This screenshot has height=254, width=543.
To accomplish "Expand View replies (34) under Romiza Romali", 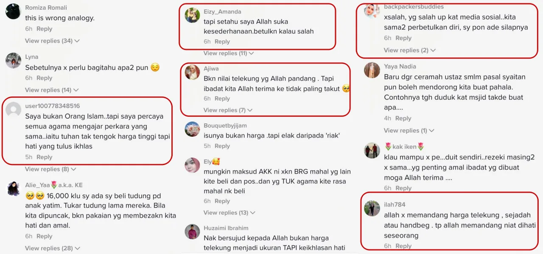I will (53, 41).
